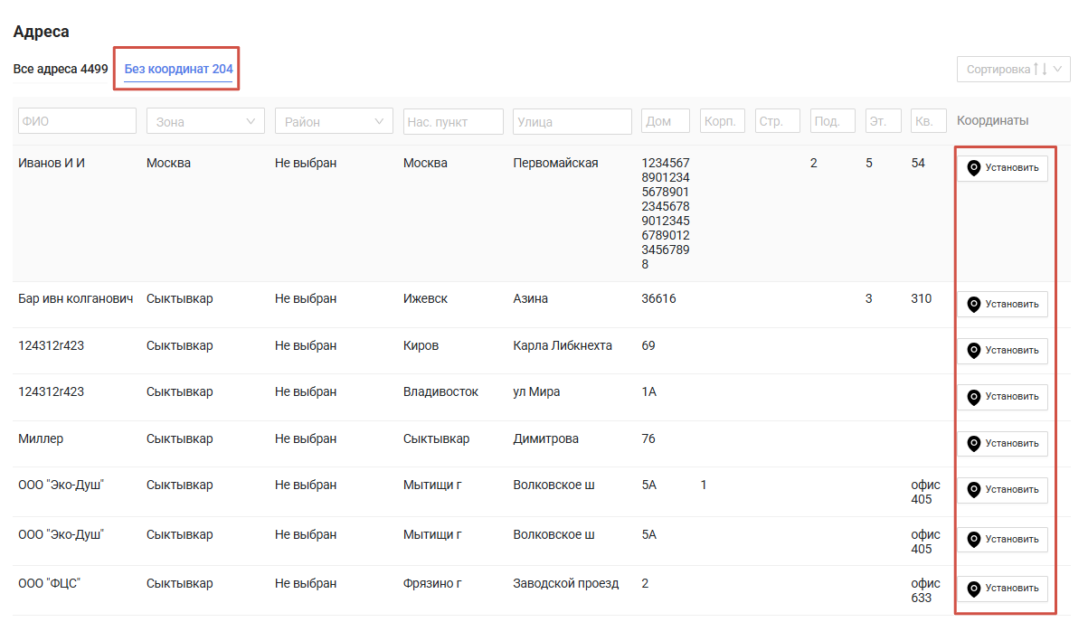Image resolution: width=1088 pixels, height=622 pixels.
Task: Click the pin icon for the Владивосток address
Action: 974,397
